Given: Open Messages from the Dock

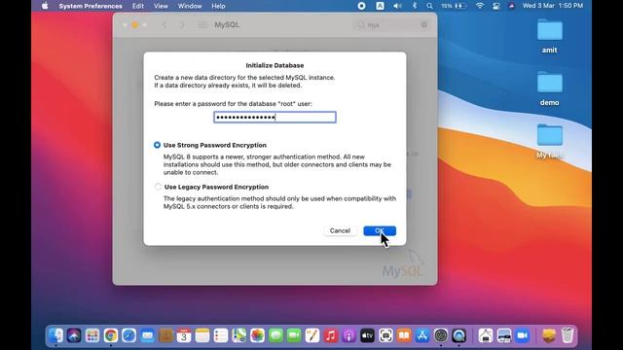Looking at the screenshot, I should 275,335.
